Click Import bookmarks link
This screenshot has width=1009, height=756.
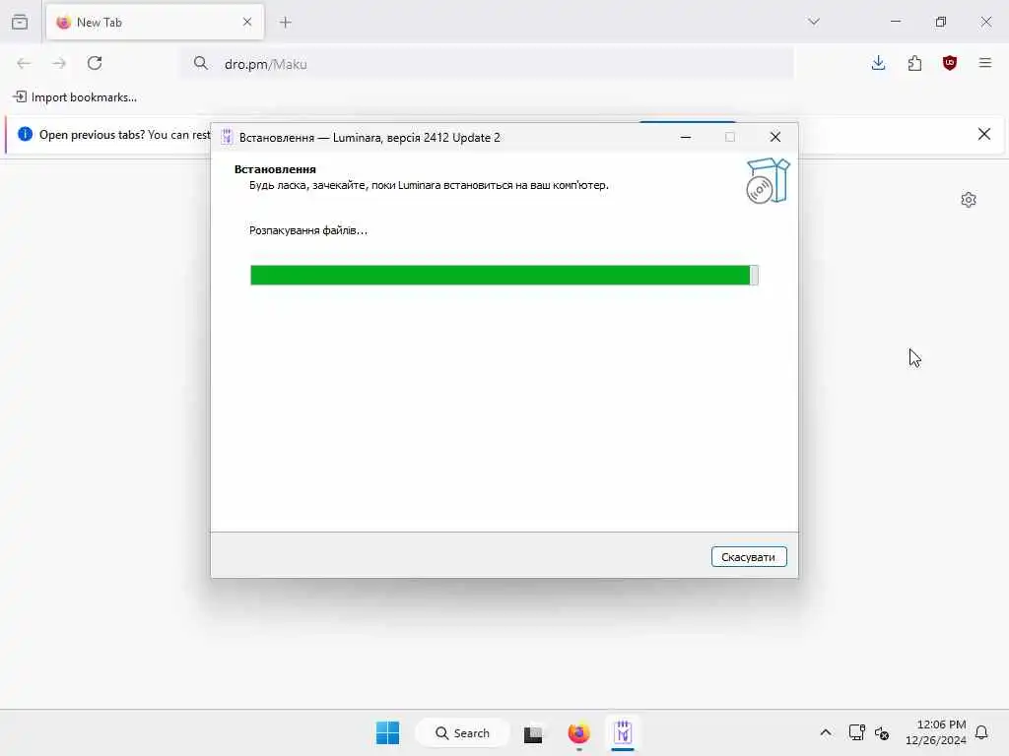pyautogui.click(x=75, y=97)
